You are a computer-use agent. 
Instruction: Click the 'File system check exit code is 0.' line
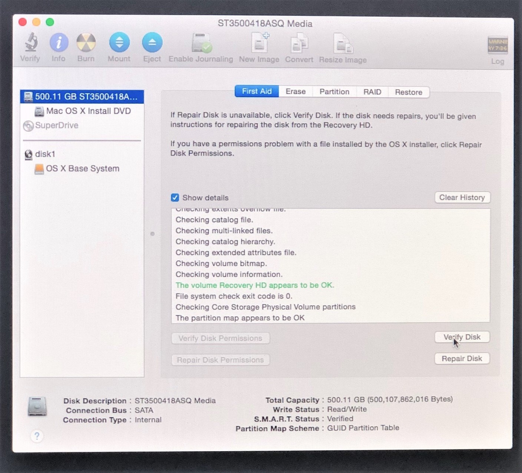[x=234, y=296]
